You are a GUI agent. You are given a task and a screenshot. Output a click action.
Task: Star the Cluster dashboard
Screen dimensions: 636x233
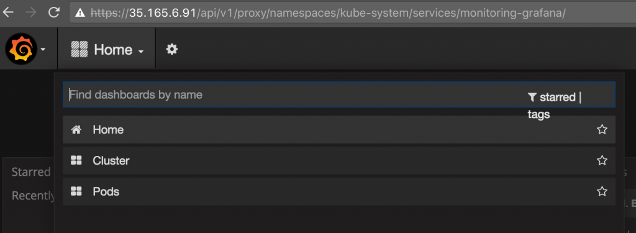(602, 160)
